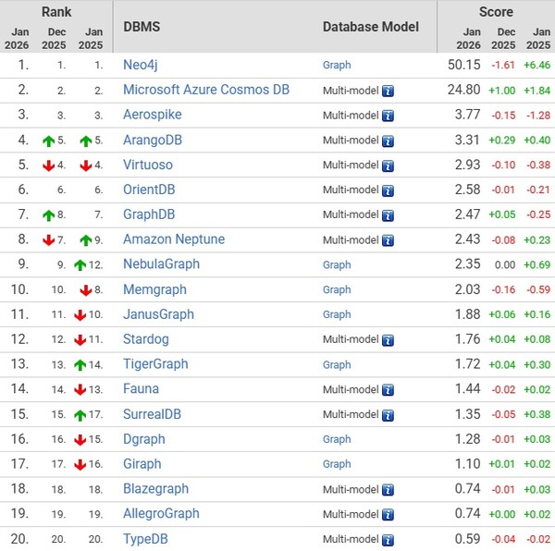Click red down arrow in Memgraph row
This screenshot has width=555, height=551.
tap(86, 290)
